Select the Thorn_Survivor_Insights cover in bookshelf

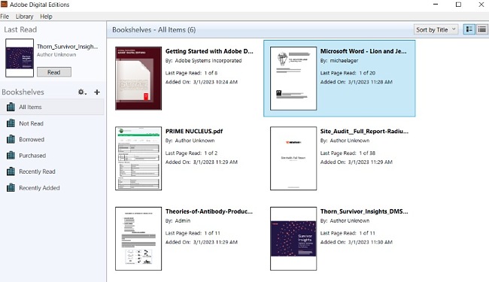(x=293, y=238)
